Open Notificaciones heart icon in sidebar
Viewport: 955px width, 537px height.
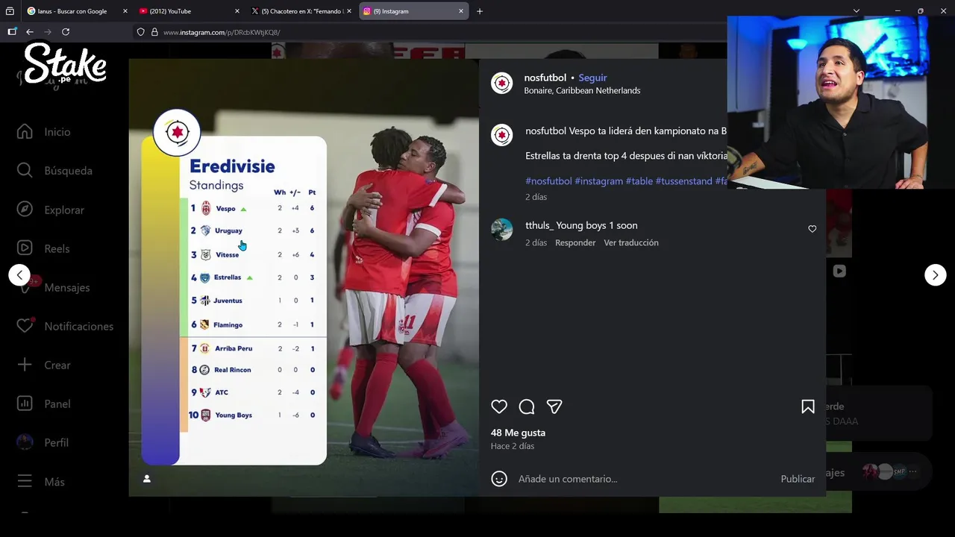click(25, 326)
